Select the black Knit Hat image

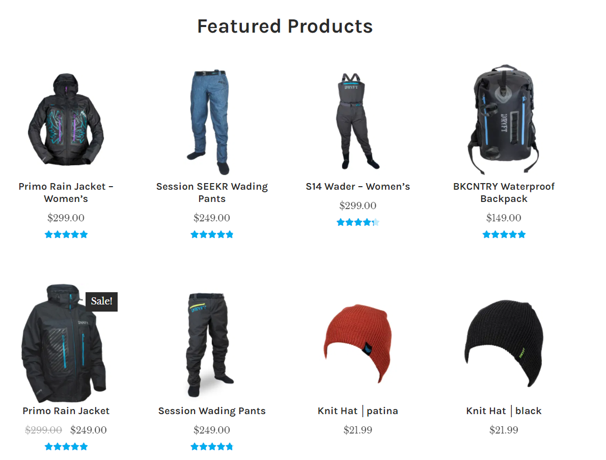click(x=504, y=343)
